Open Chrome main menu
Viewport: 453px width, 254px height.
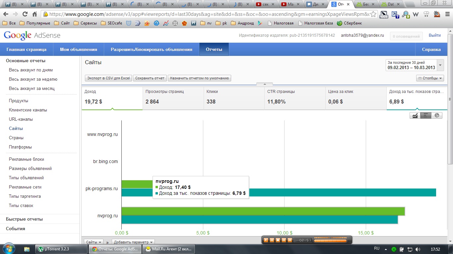pos(447,15)
